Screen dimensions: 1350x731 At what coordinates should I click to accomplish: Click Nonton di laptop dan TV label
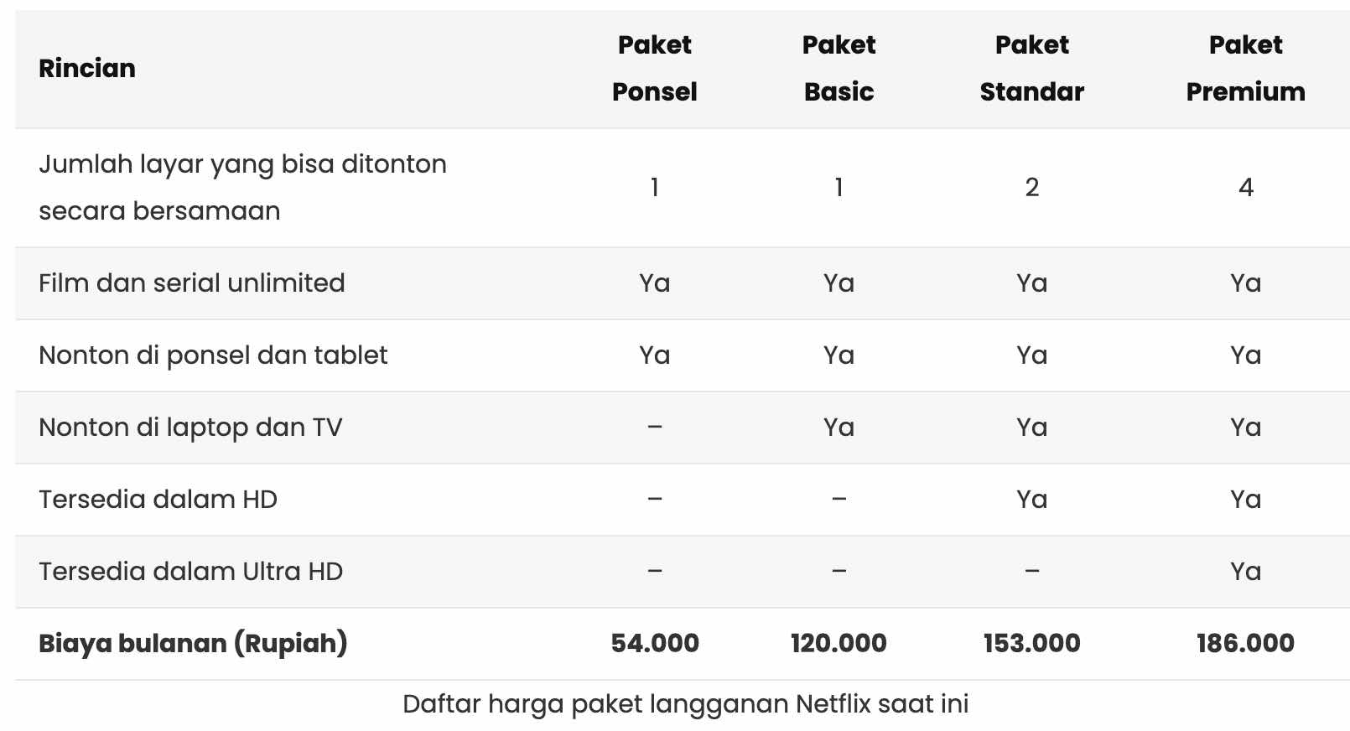[x=190, y=428]
